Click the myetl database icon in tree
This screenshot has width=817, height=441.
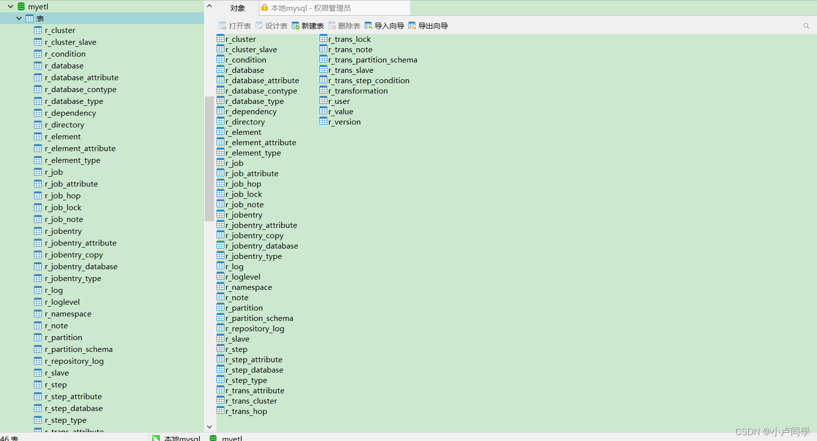(x=21, y=6)
